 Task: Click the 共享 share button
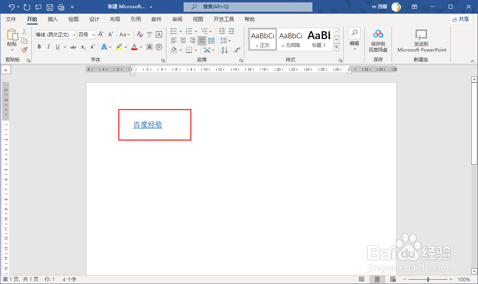tap(461, 19)
